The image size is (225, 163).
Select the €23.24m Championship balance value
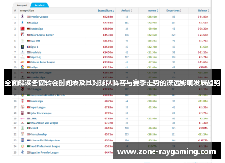tap(203, 134)
